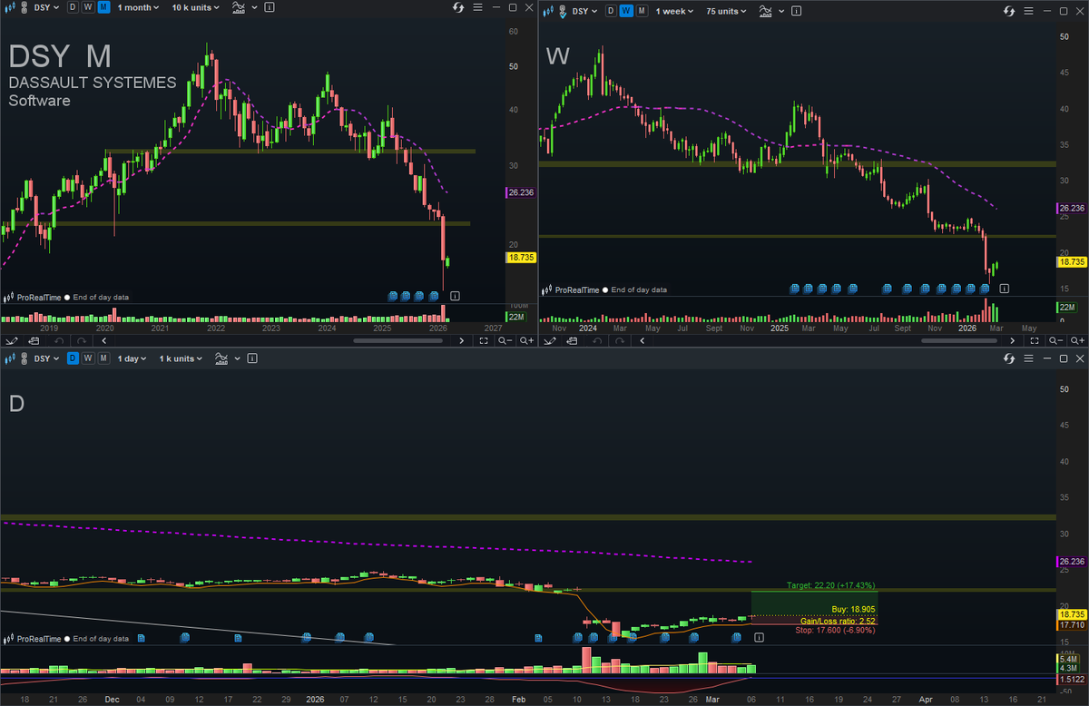Image resolution: width=1089 pixels, height=706 pixels.
Task: Open the '1 week' timeframe dropdown
Action: [x=675, y=12]
